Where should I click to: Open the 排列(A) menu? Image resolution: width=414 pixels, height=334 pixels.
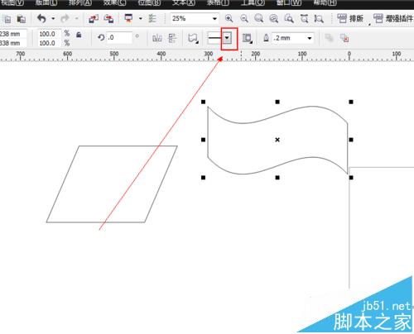coord(80,2)
